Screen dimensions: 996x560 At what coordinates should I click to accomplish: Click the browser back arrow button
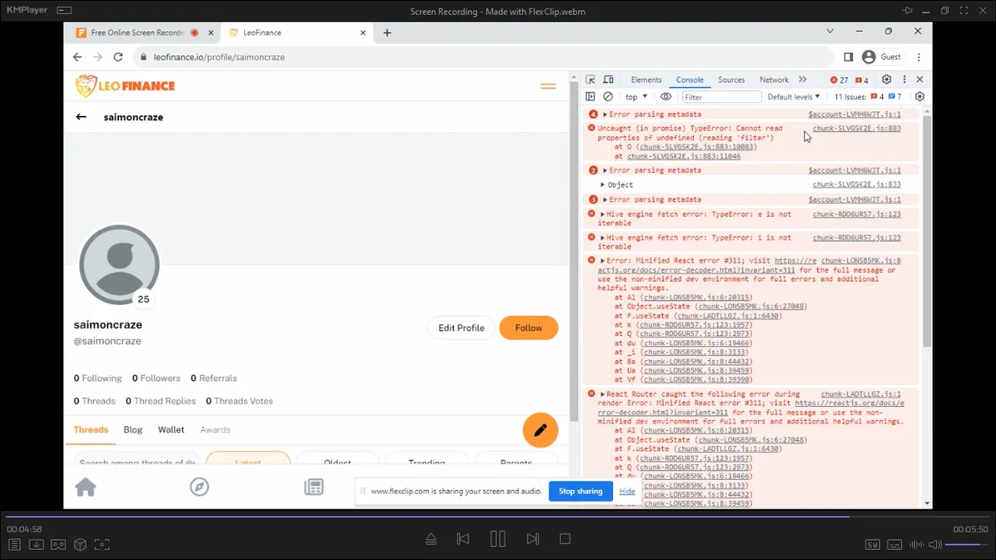[x=77, y=57]
